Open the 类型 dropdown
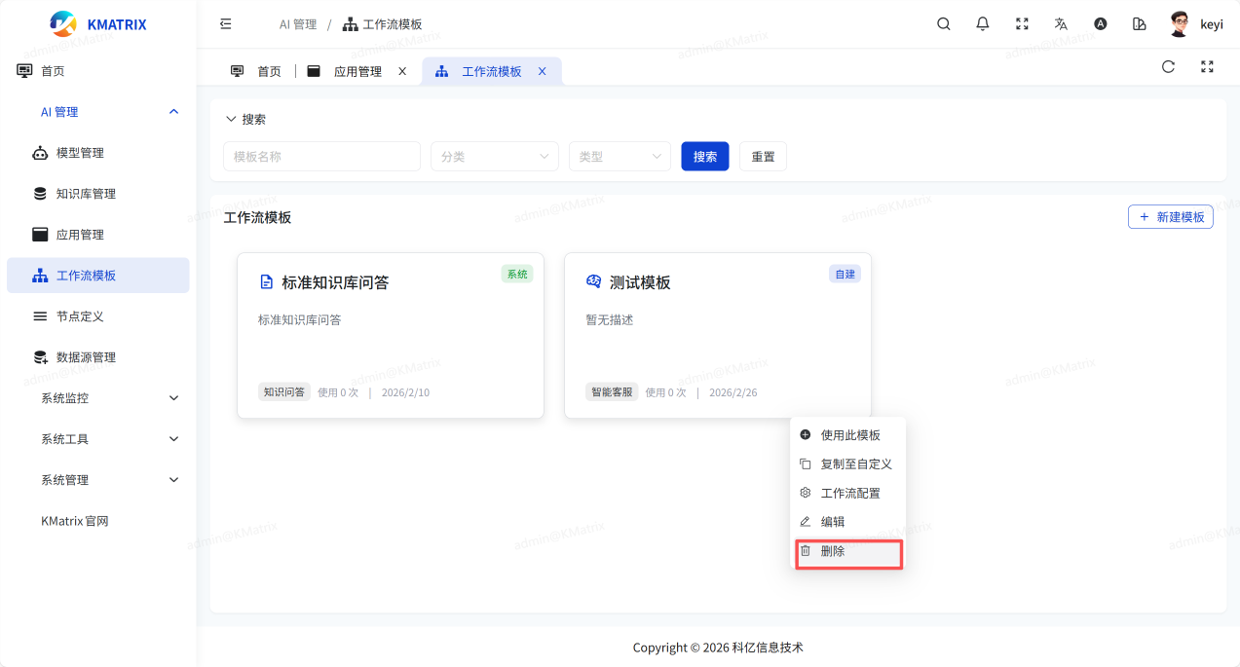Screen dimensions: 1240x667 coord(619,157)
